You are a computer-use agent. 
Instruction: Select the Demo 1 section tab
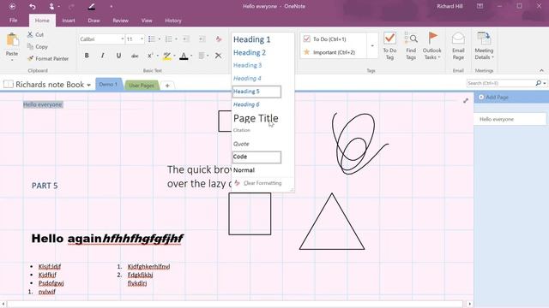pos(108,84)
